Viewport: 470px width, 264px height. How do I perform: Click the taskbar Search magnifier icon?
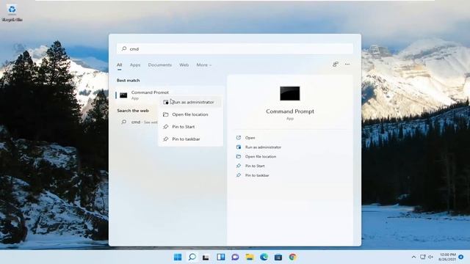tap(192, 257)
